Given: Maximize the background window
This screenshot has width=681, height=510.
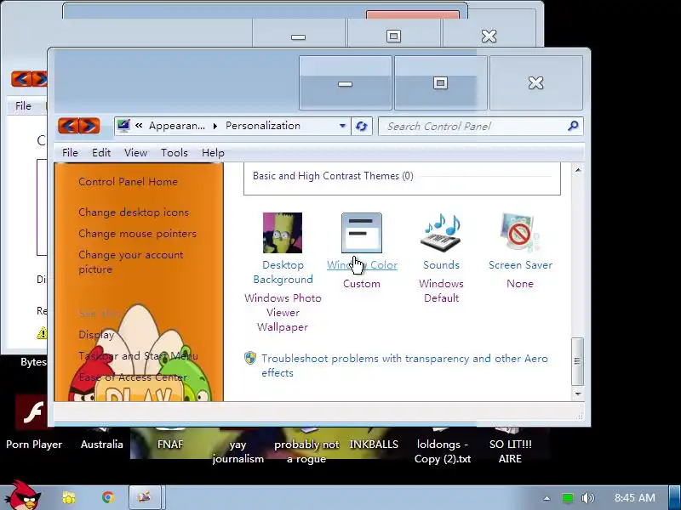Looking at the screenshot, I should point(393,36).
